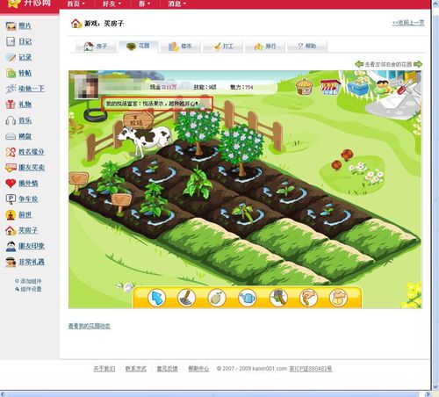Select the hand harvest tool
The height and width of the screenshot is (397, 439).
click(x=308, y=298)
